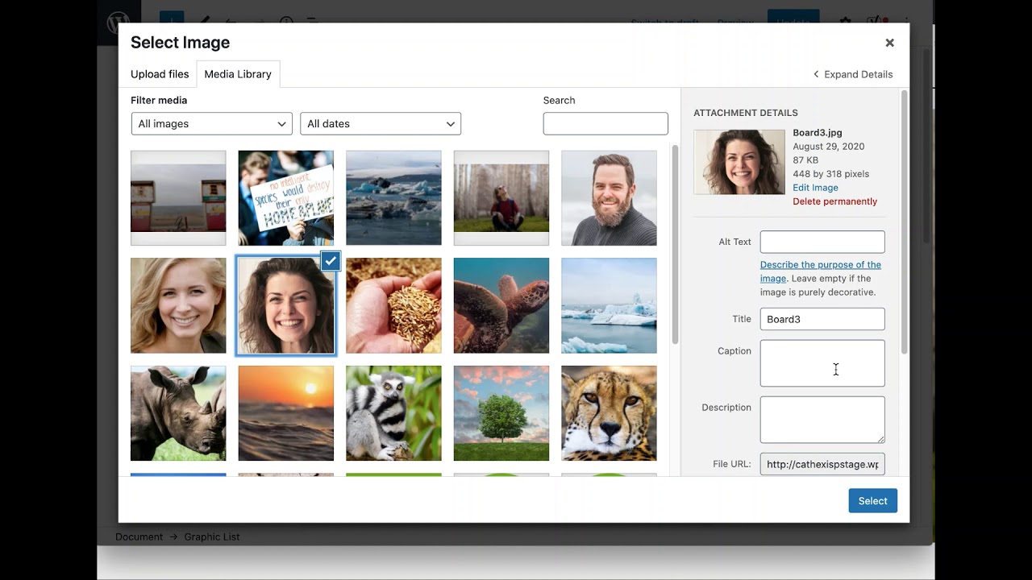Click Delete permanently link
The width and height of the screenshot is (1032, 580).
point(834,201)
